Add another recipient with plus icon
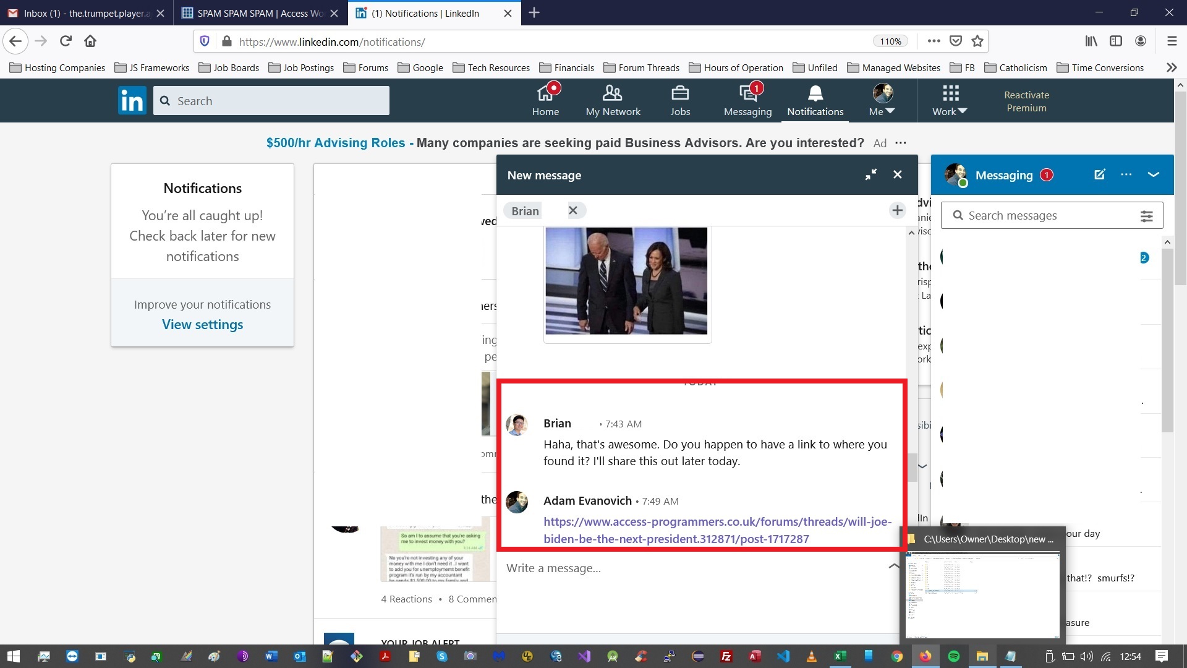1187x668 pixels. [897, 210]
